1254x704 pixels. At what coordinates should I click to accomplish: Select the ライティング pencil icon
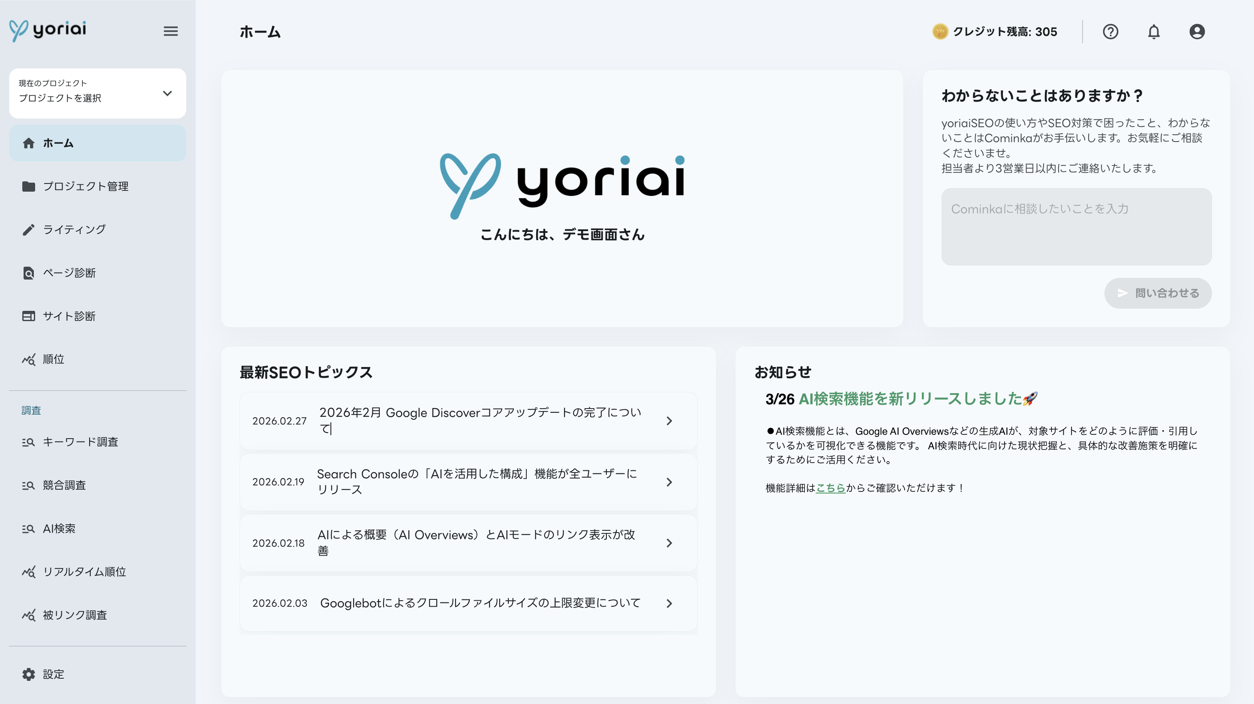pyautogui.click(x=28, y=229)
